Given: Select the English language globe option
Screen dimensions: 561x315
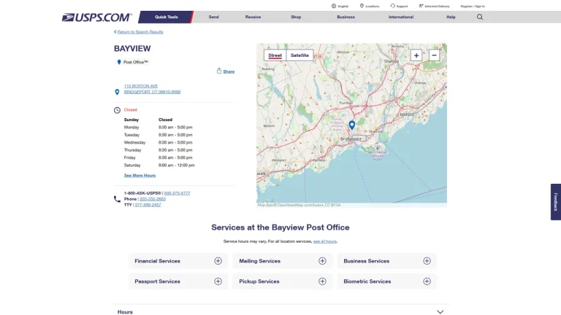Looking at the screenshot, I should pyautogui.click(x=340, y=6).
